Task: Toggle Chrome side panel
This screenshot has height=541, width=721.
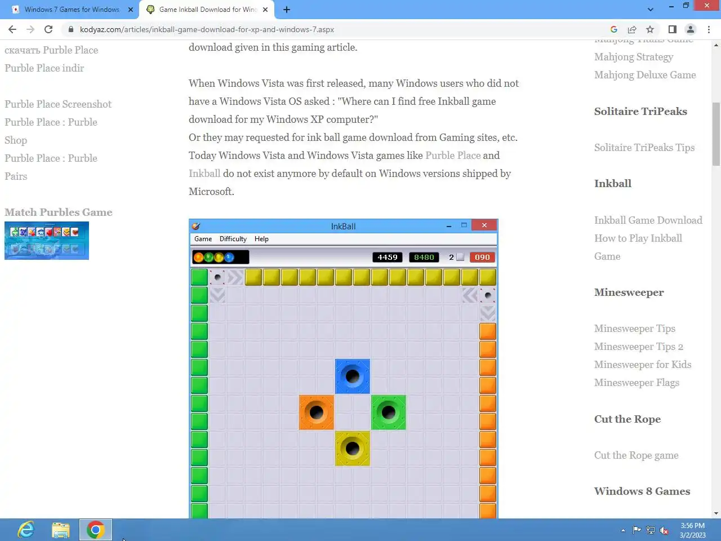Action: 672,29
